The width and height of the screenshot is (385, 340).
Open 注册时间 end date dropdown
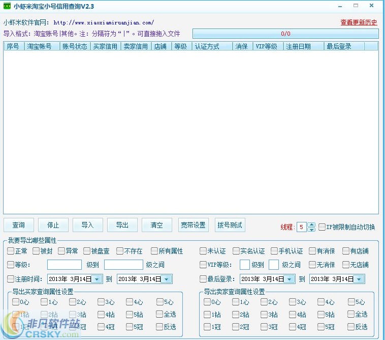167,279
